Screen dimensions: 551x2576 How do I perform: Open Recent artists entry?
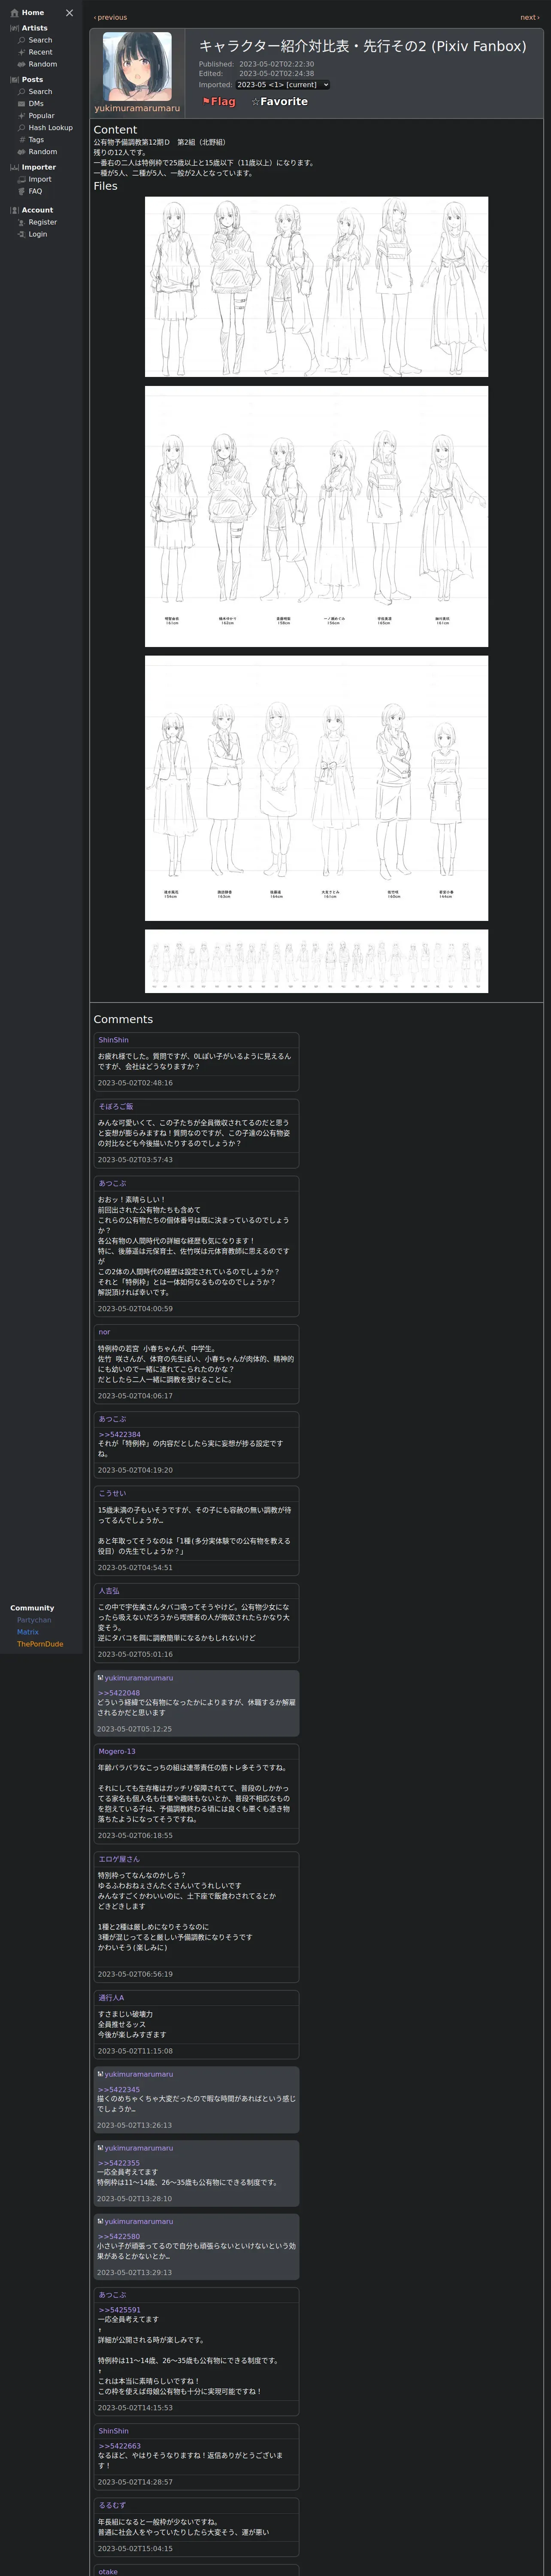(35, 52)
